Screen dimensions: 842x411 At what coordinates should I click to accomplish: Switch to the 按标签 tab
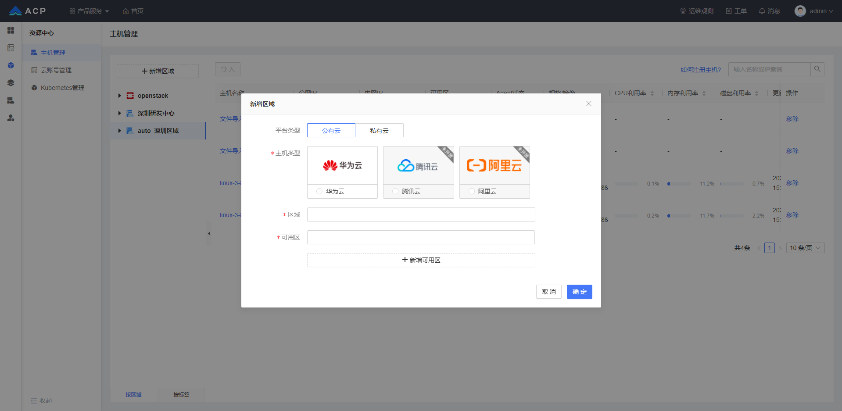182,395
